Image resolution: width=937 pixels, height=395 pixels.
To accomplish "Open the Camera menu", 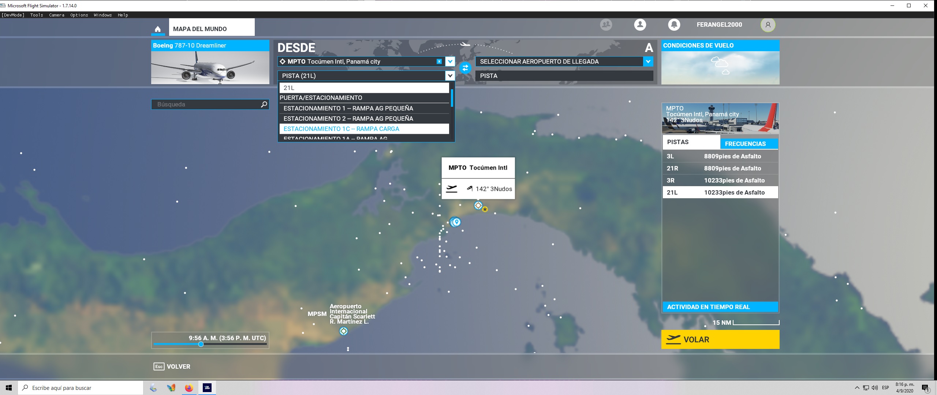I will (x=57, y=15).
